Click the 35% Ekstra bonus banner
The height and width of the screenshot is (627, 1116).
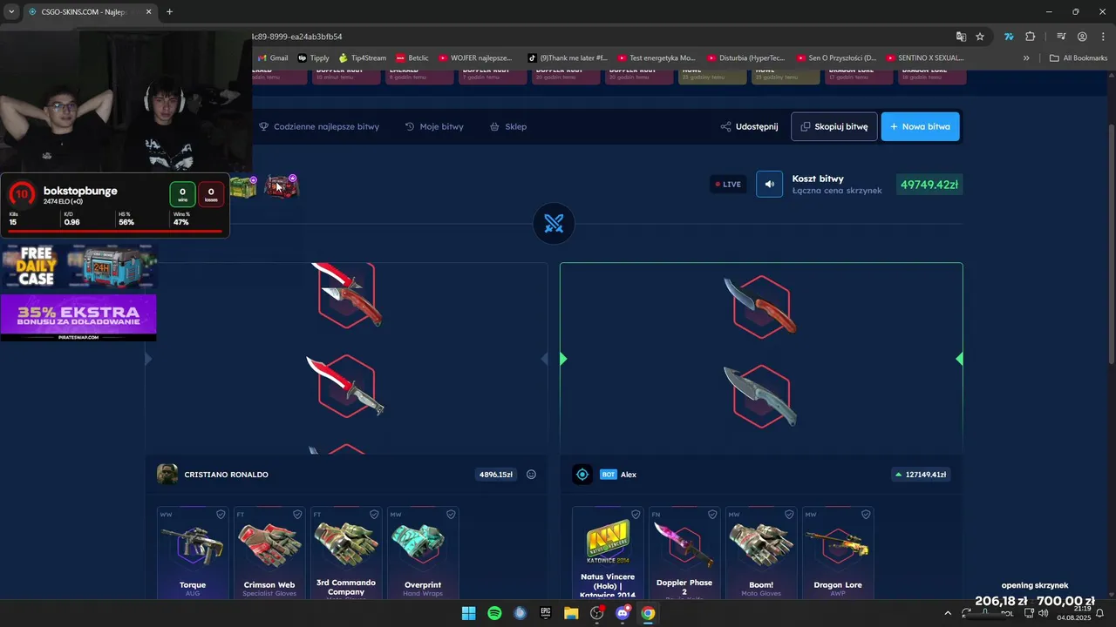pos(78,317)
